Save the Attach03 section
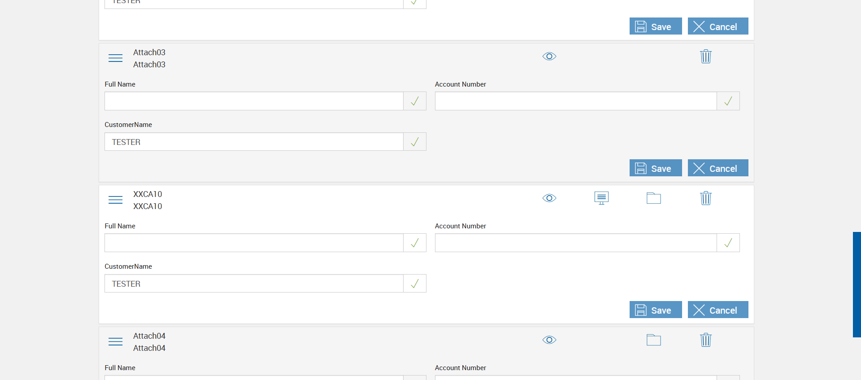 pos(655,168)
